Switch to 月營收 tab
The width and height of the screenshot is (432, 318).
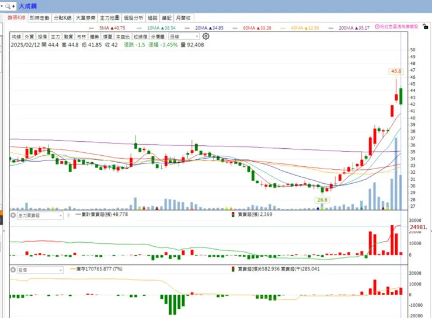pyautogui.click(x=183, y=18)
